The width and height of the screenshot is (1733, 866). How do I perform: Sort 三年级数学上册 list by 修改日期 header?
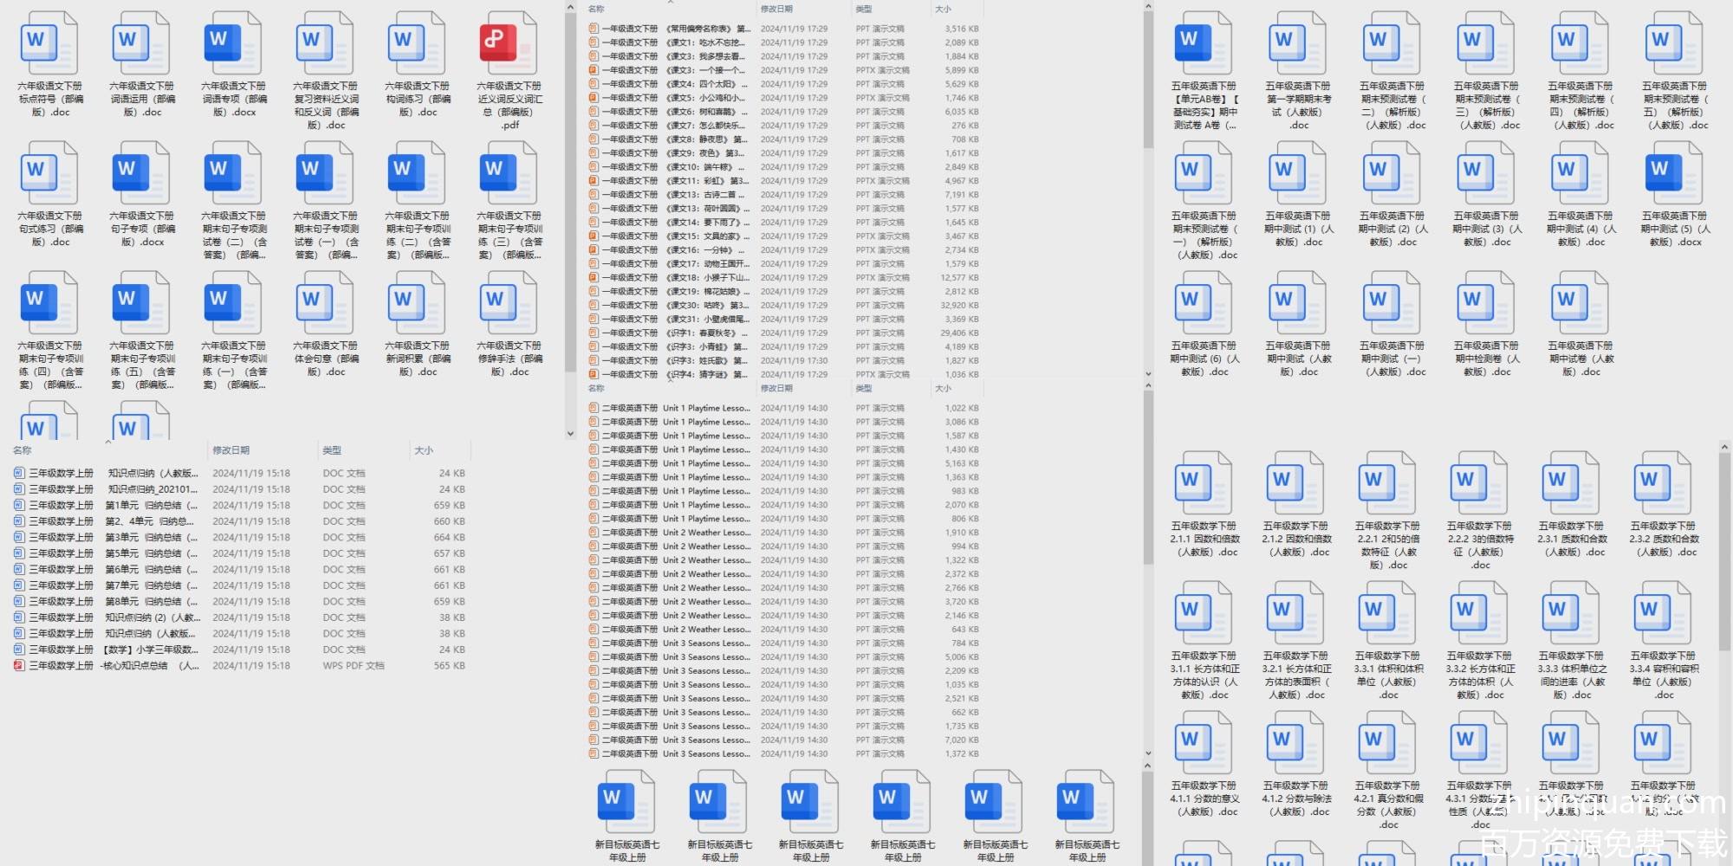pos(231,450)
